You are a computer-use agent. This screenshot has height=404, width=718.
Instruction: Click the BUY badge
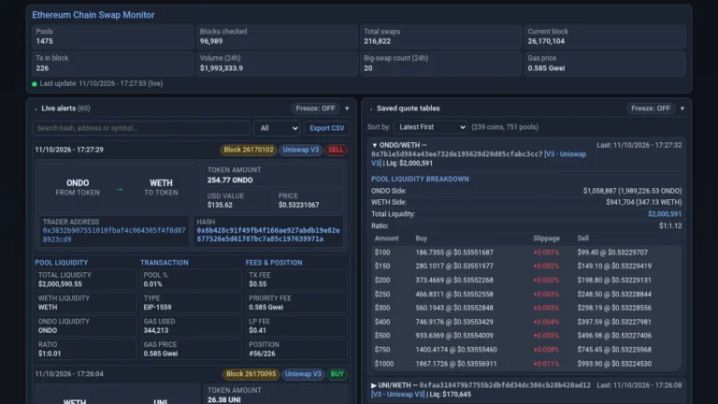[337, 374]
